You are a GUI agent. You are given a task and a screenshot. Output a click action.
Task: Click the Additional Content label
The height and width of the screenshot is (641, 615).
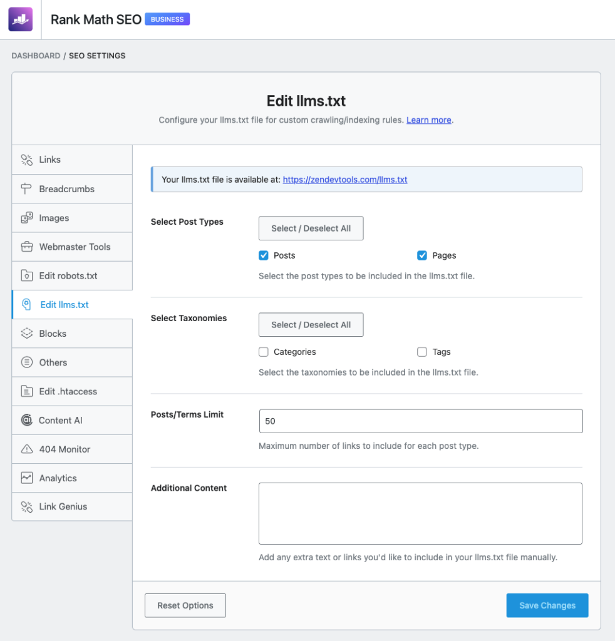[x=189, y=488]
